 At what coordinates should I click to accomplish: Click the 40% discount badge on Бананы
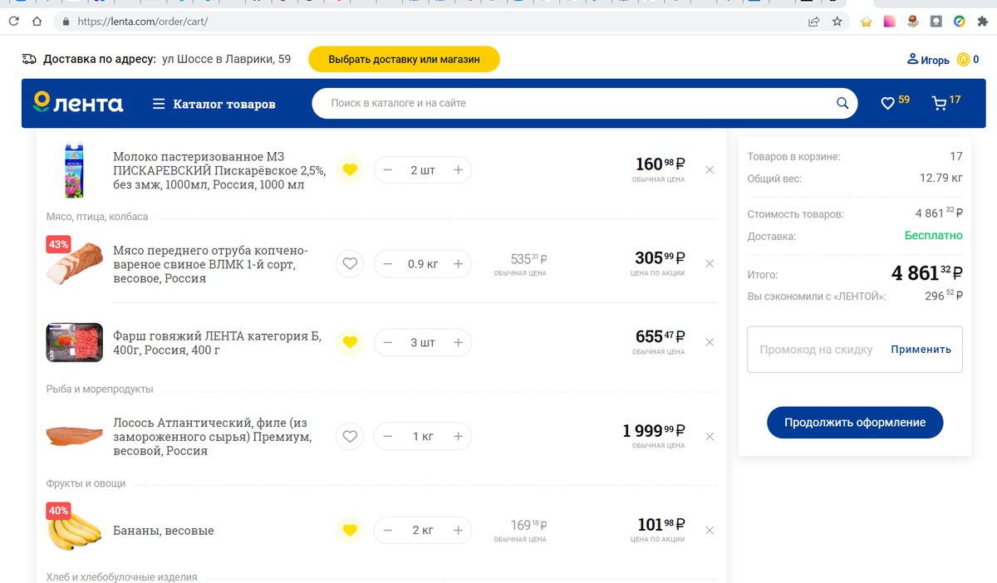(x=58, y=511)
